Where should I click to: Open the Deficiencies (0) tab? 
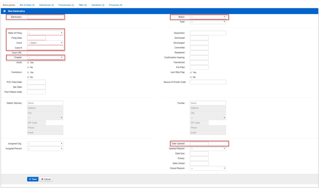[x=47, y=5]
